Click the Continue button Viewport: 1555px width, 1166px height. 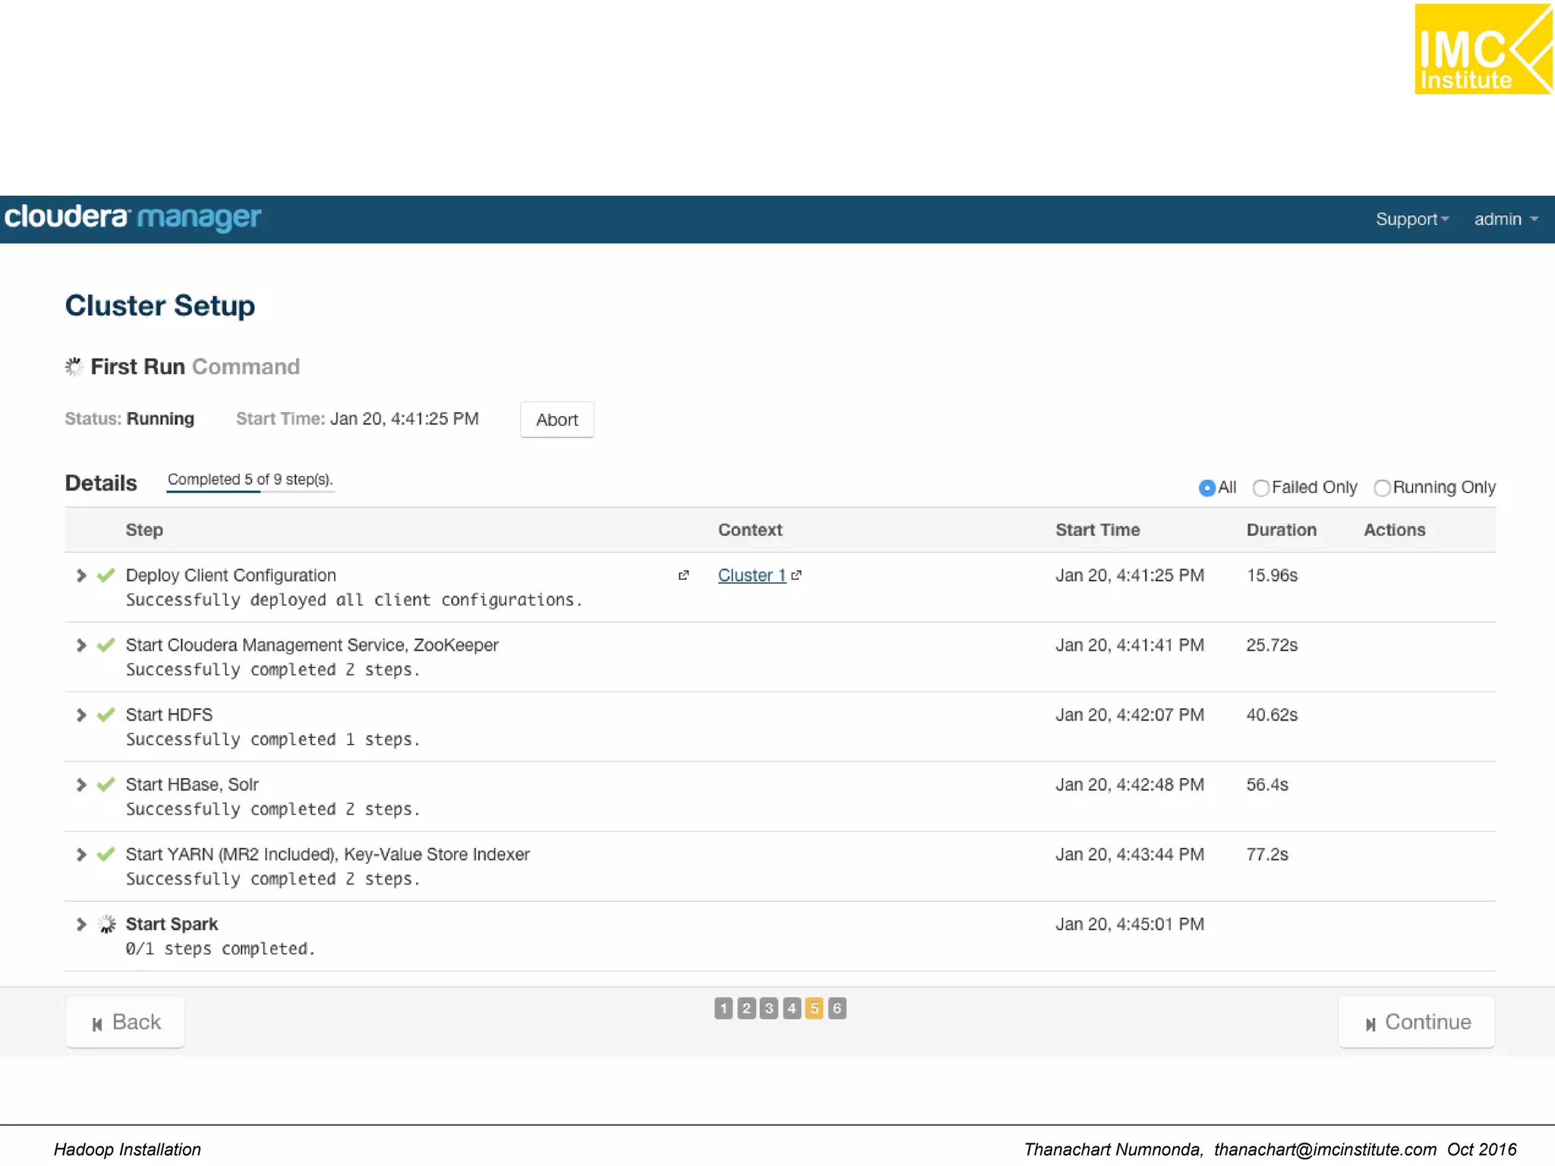click(1417, 1023)
